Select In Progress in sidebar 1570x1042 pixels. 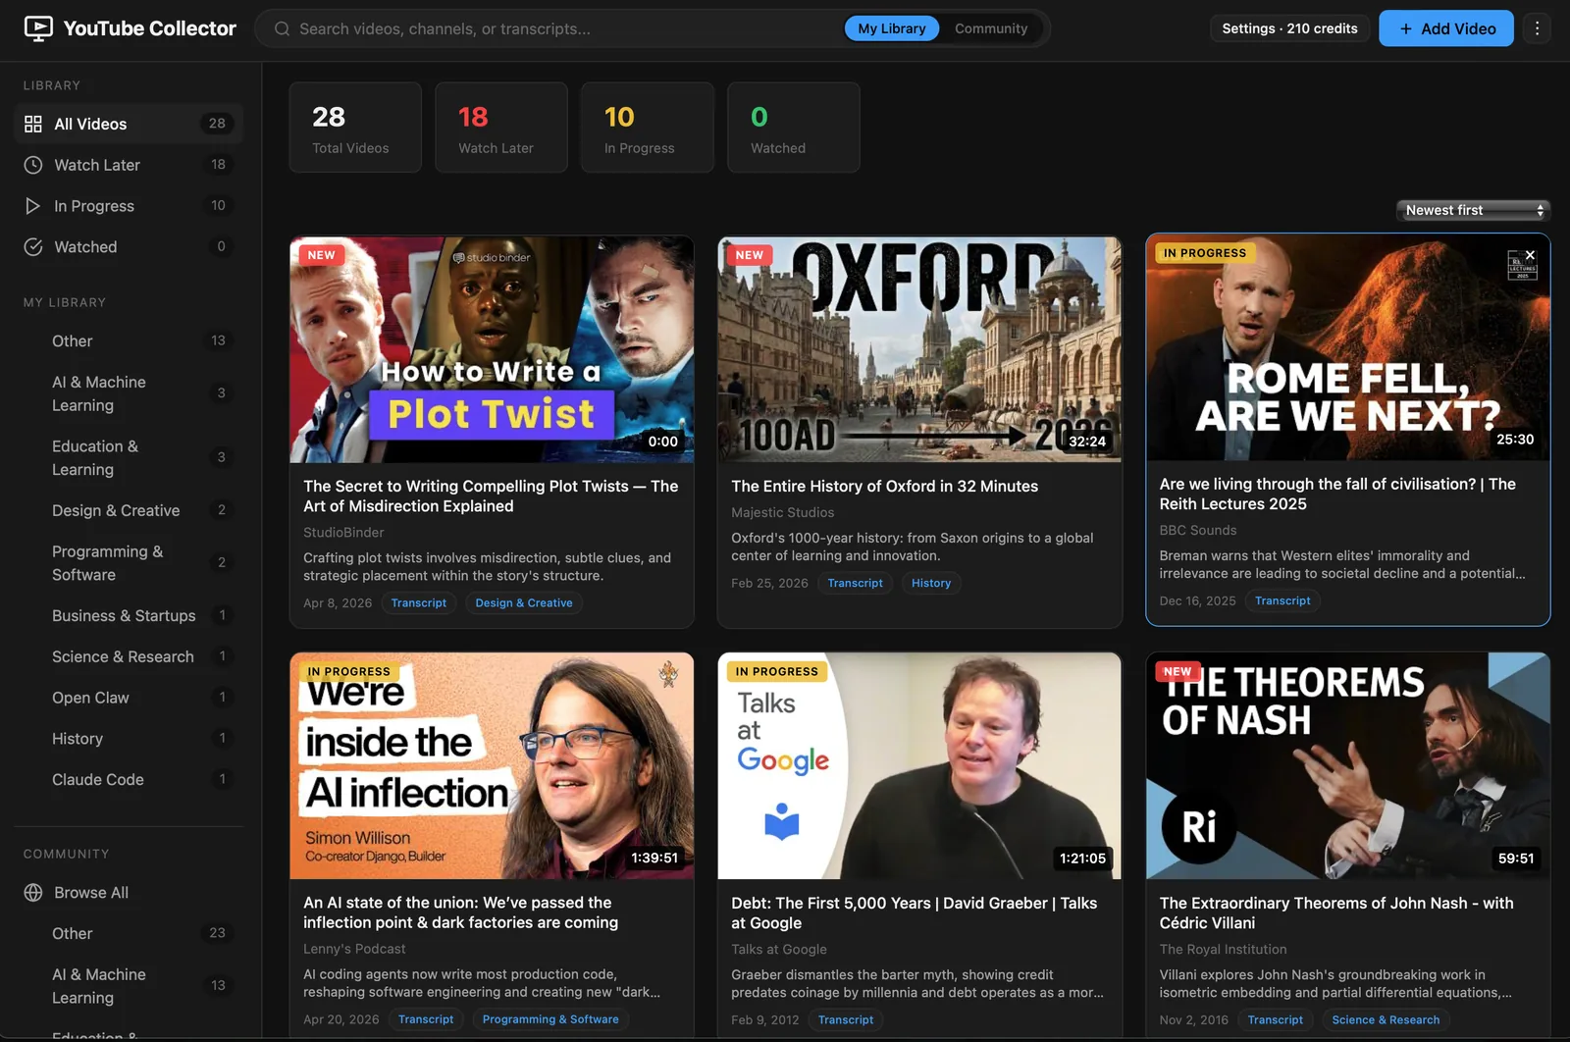[x=129, y=206]
